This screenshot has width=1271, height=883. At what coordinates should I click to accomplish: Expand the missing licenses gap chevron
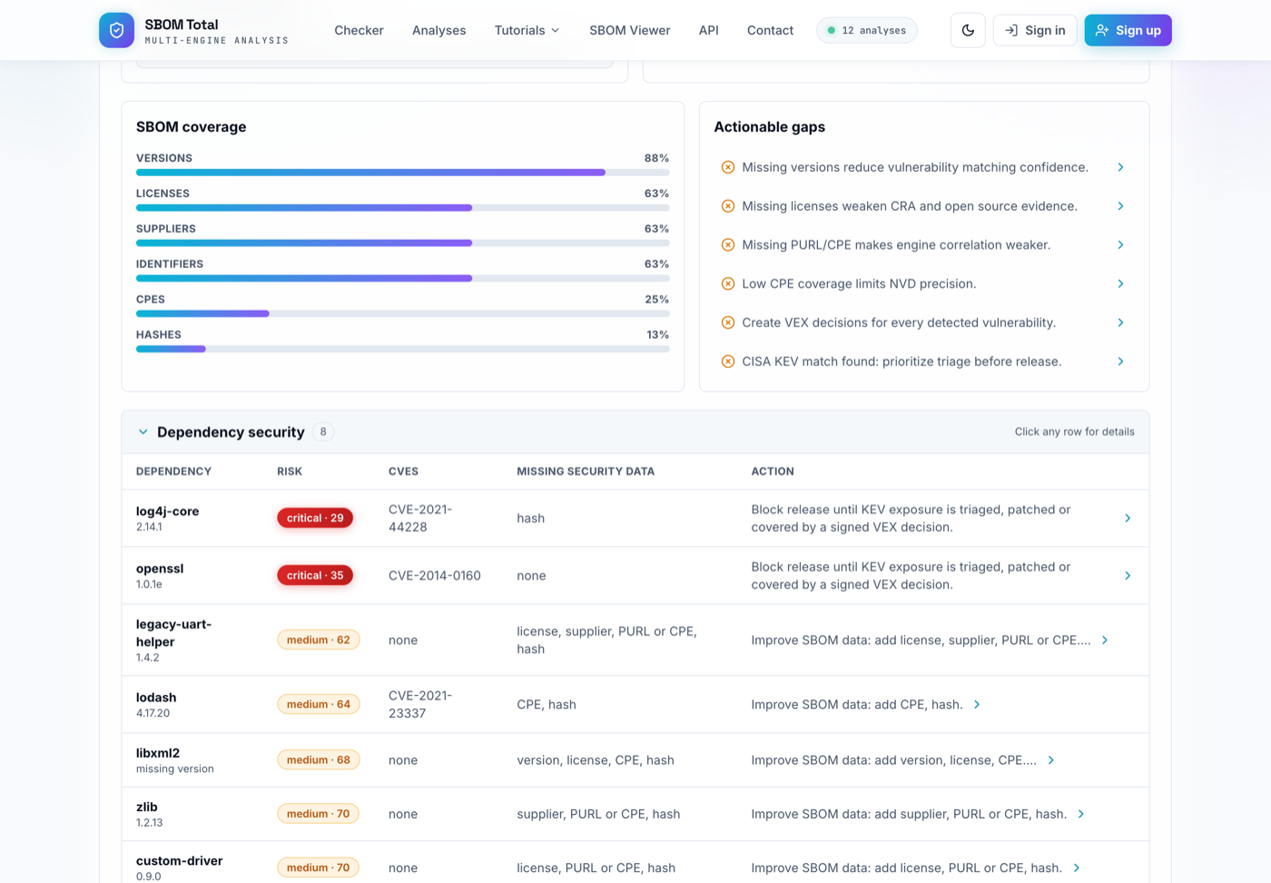[1120, 206]
